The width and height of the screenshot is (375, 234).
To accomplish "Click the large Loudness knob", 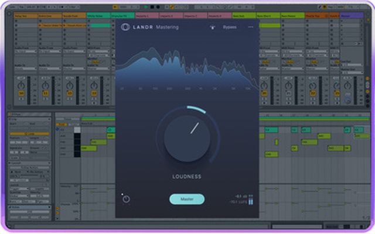I will (187, 139).
